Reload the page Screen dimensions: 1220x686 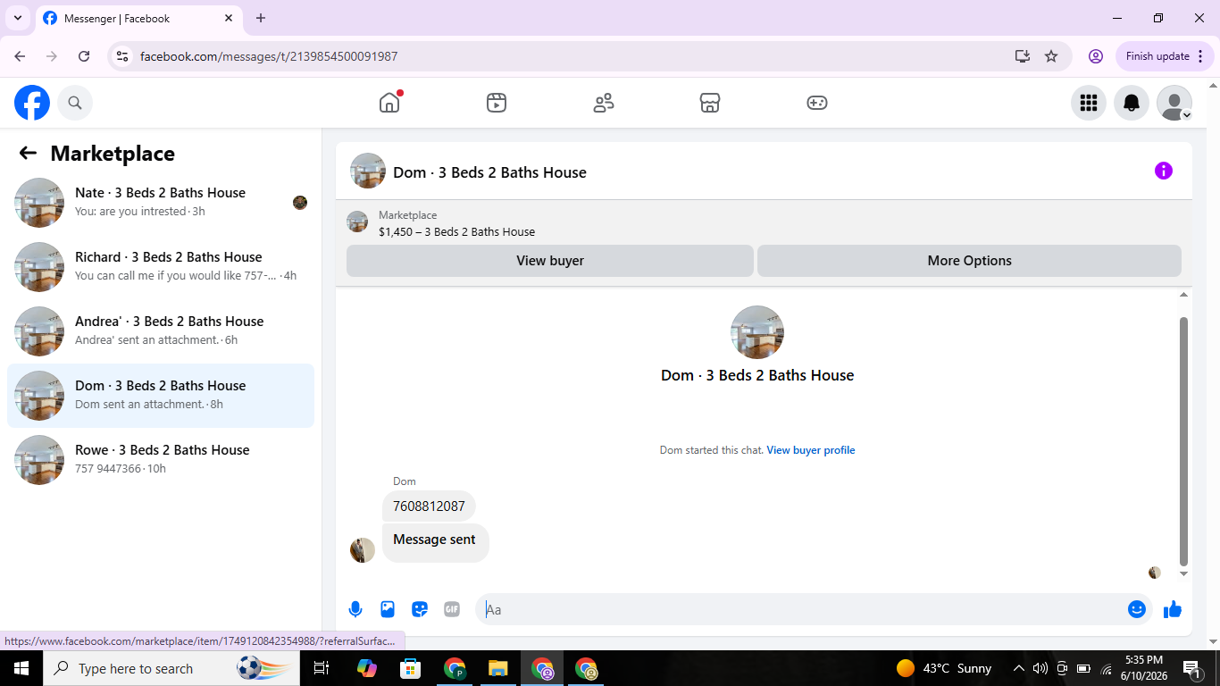[84, 56]
